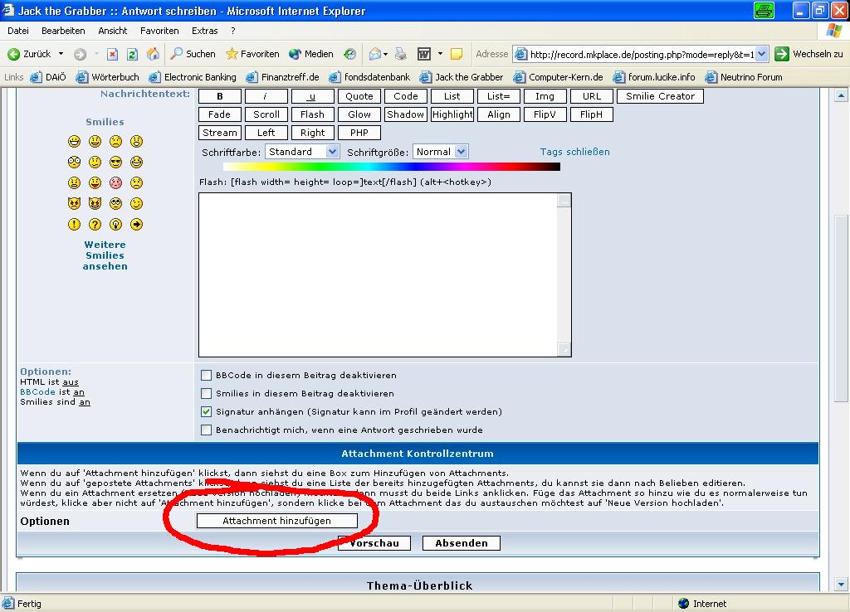The width and height of the screenshot is (850, 612).
Task: Check 'BBCode in diesem Beitrag deaktivieren'
Action: 207,376
